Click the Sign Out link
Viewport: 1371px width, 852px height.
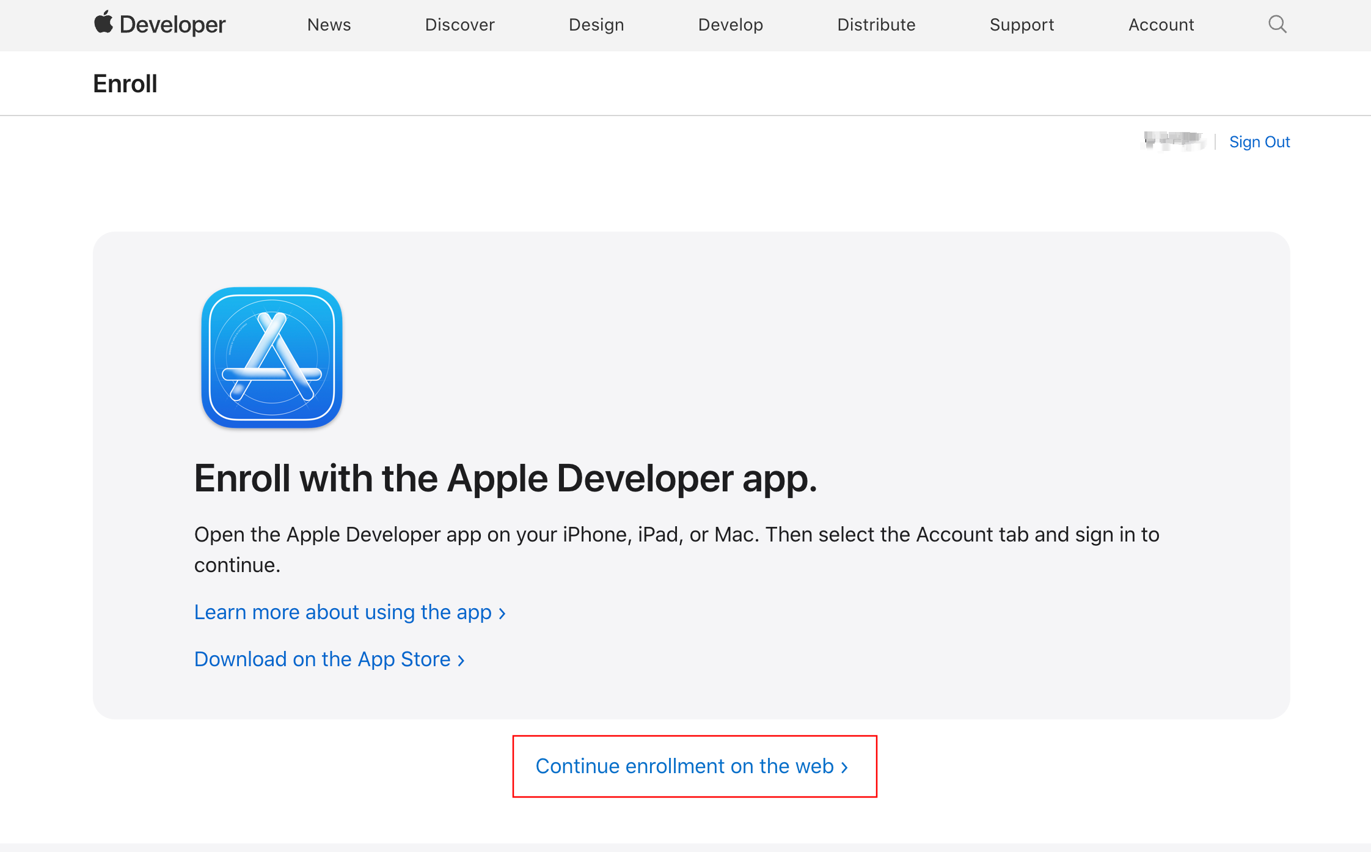coord(1259,142)
